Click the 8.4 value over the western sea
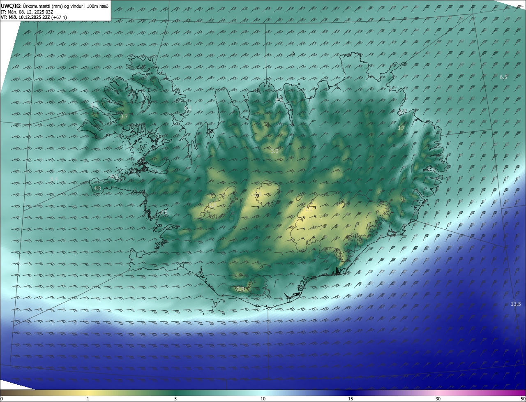This screenshot has width=526, height=402. click(54, 179)
